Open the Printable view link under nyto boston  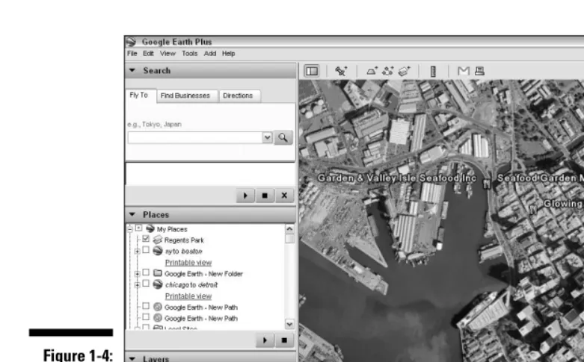[188, 263]
